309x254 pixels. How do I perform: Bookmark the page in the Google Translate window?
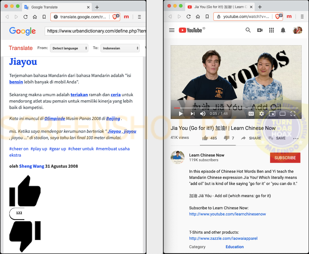click(44, 17)
